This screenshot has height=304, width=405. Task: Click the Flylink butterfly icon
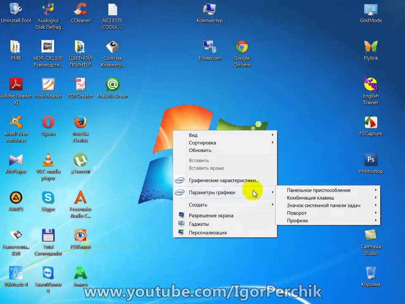coord(371,47)
